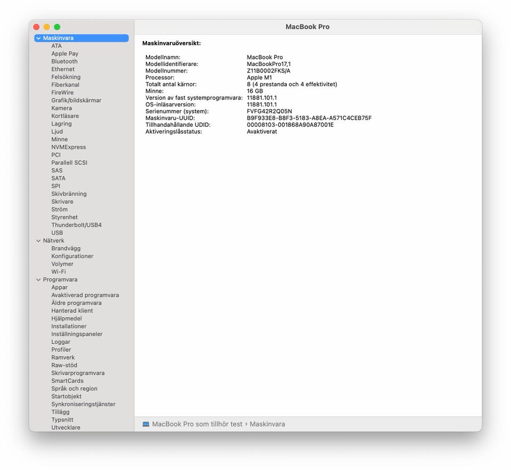Select ATA in the sidebar
Image resolution: width=511 pixels, height=470 pixels.
56,46
